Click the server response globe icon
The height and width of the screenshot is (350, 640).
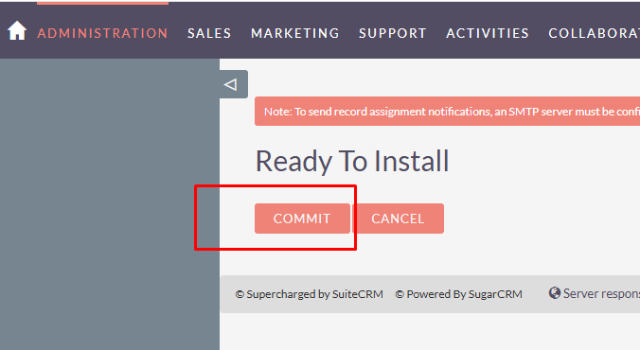[x=554, y=293]
